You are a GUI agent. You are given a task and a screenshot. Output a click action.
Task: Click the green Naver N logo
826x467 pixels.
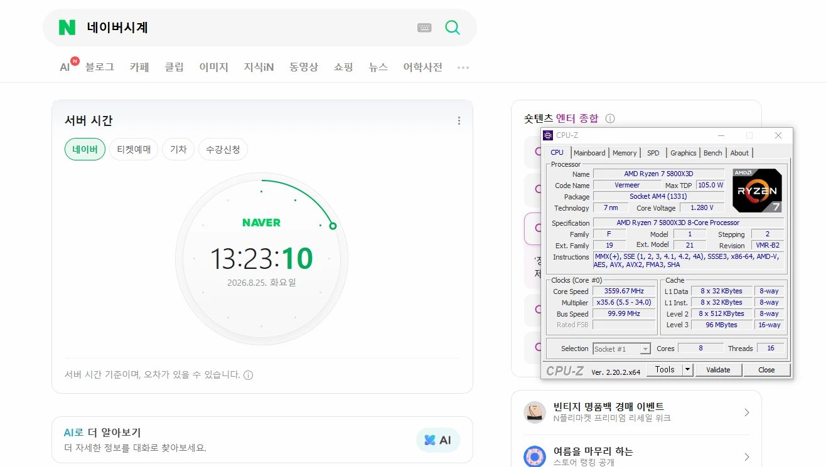67,28
